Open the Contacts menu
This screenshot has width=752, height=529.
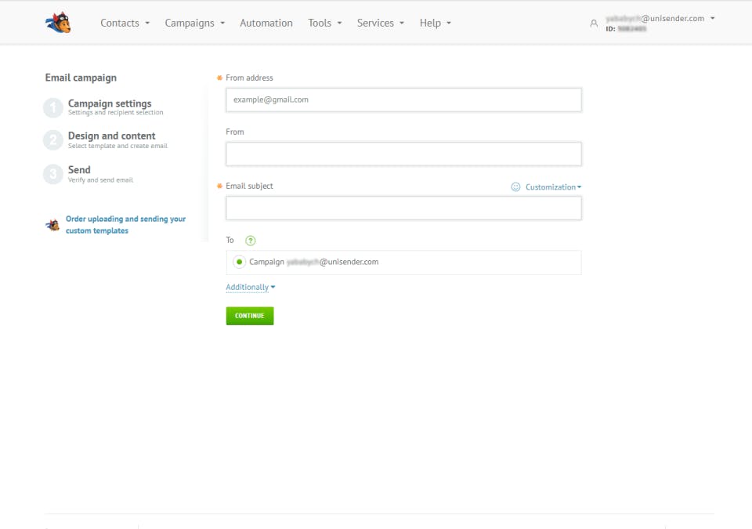(125, 23)
